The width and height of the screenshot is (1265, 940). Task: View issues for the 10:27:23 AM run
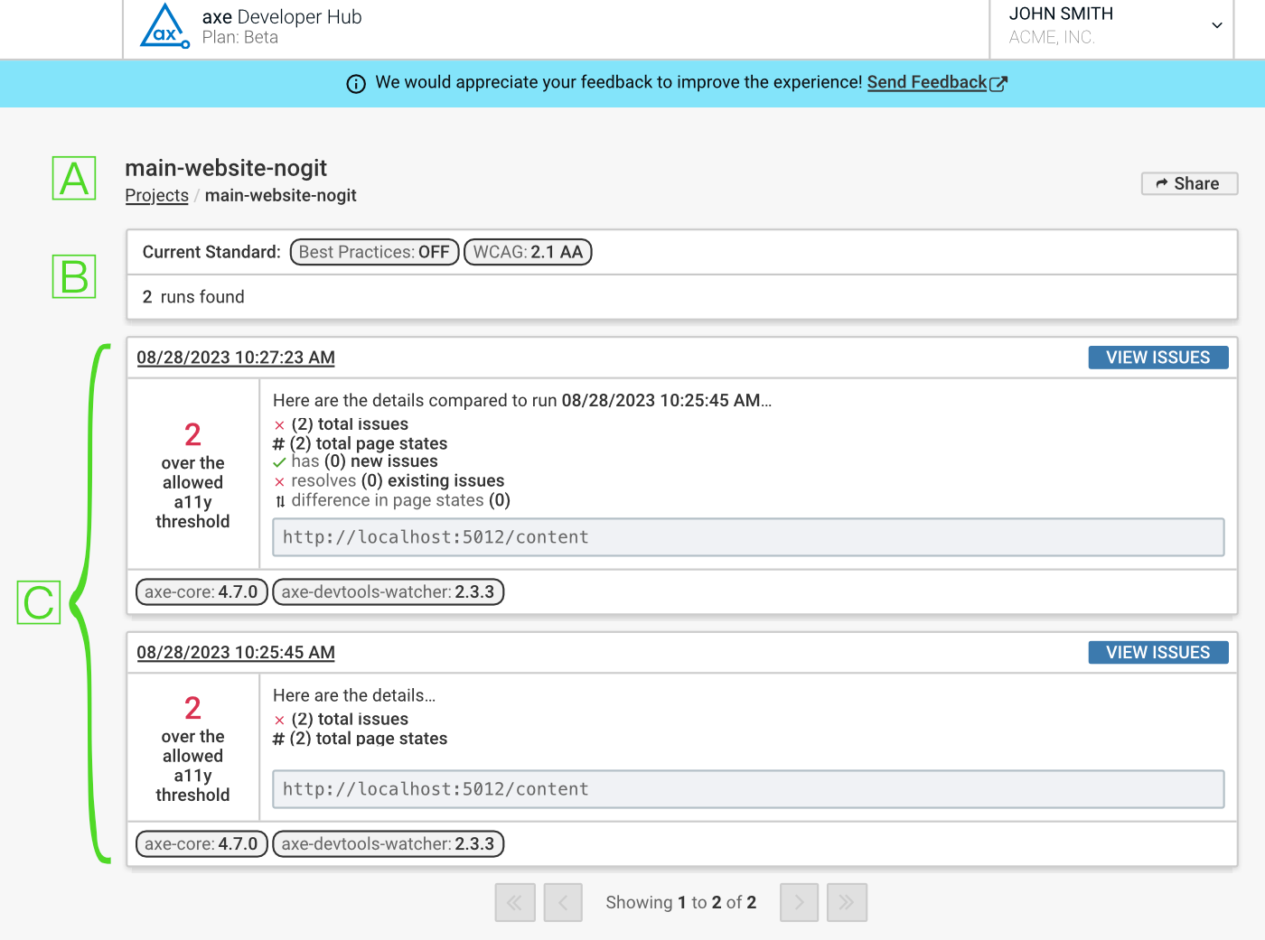click(x=1157, y=358)
